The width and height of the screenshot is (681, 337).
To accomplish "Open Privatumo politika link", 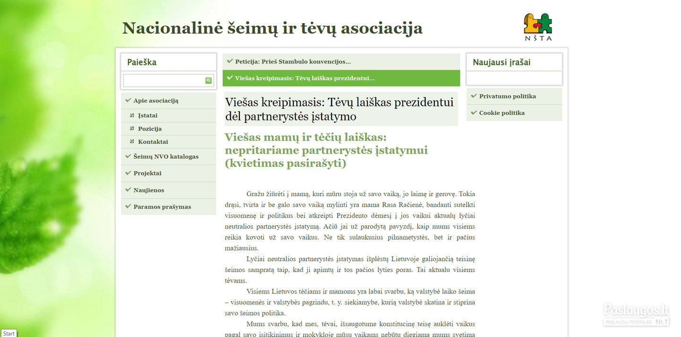I will [514, 96].
